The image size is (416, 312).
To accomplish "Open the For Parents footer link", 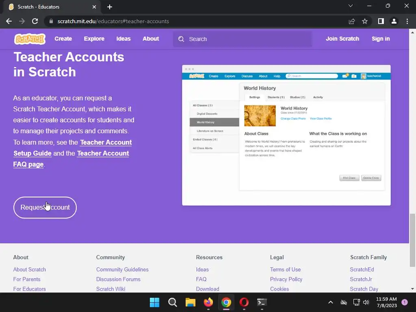I will [x=27, y=279].
